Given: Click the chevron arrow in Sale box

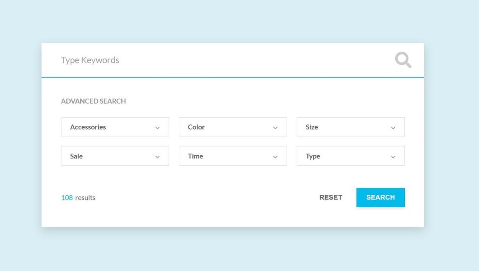Looking at the screenshot, I should 157,157.
